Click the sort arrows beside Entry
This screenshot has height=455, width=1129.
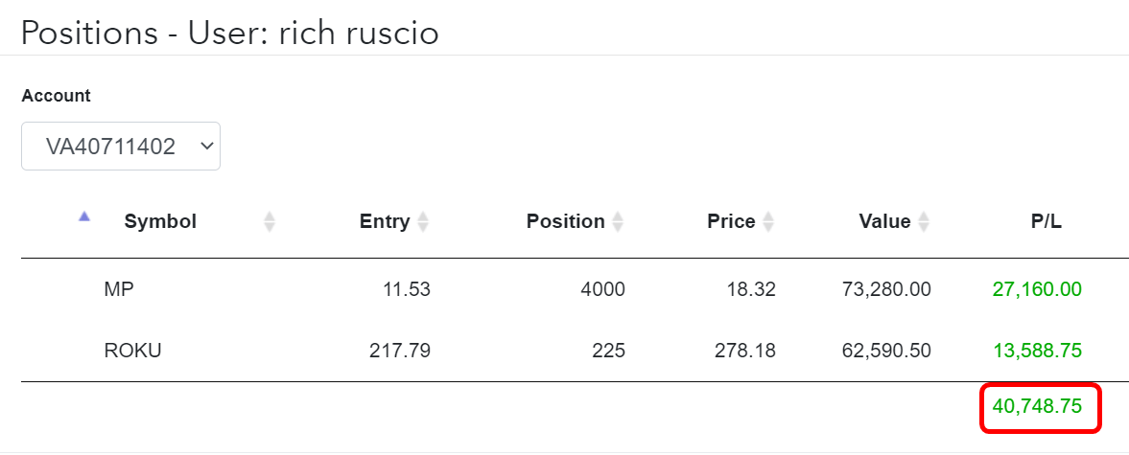click(x=423, y=222)
